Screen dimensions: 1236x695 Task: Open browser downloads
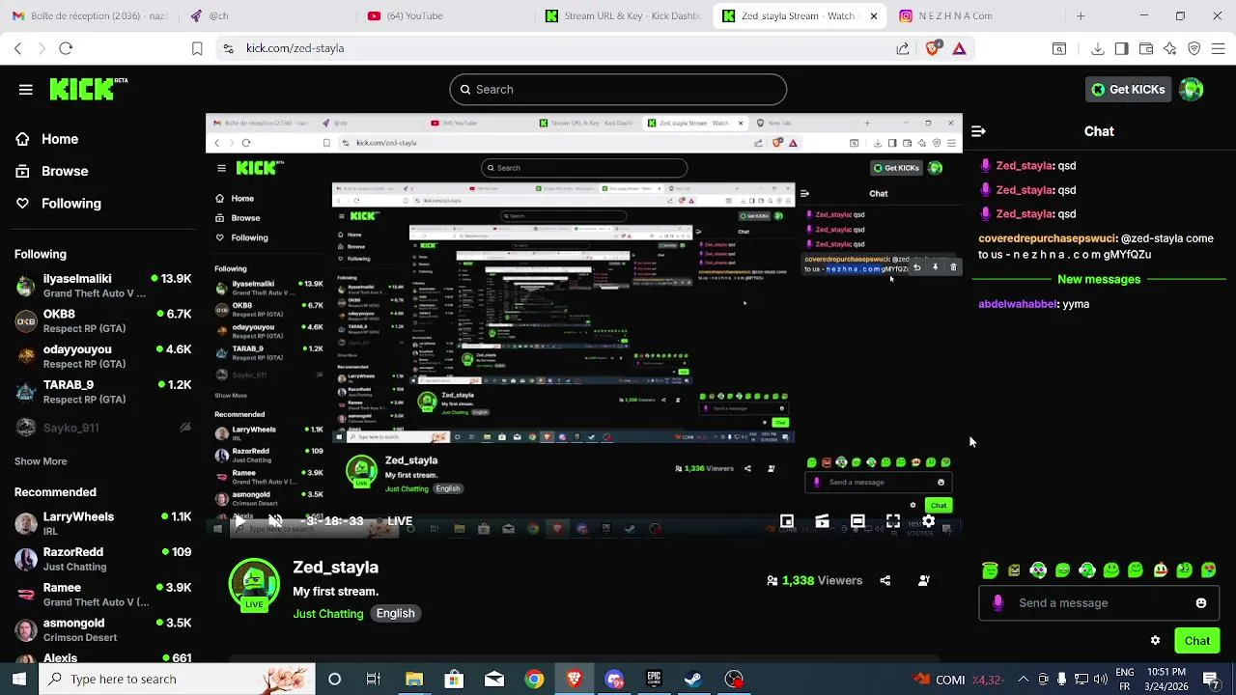[1098, 48]
